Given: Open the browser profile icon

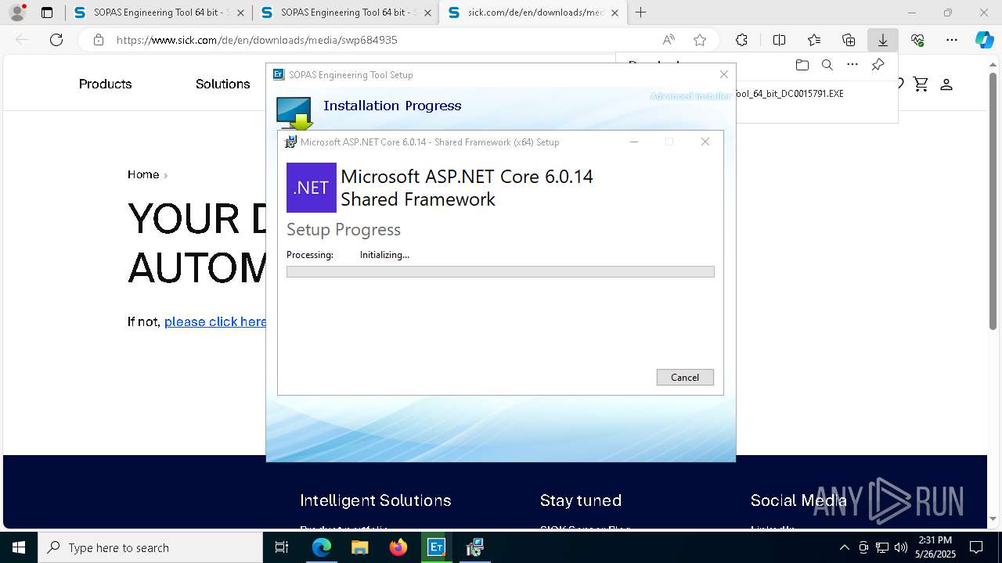Looking at the screenshot, I should 17,13.
